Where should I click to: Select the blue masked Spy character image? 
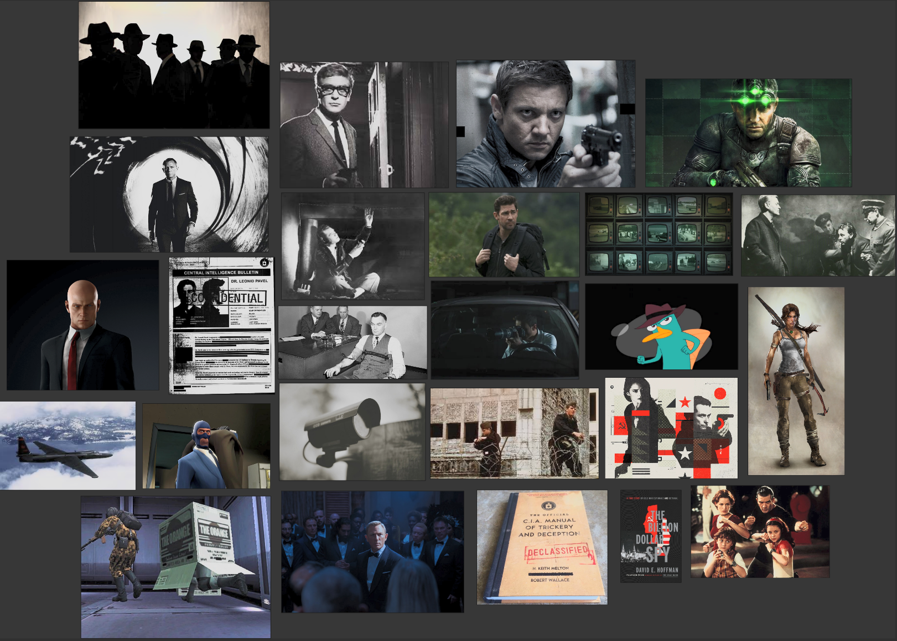(x=206, y=446)
